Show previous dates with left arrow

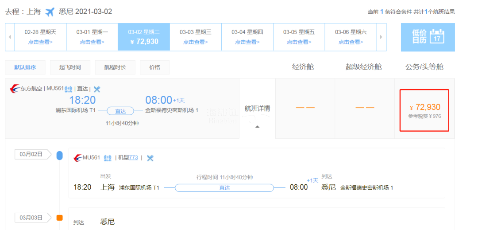tap(10, 37)
